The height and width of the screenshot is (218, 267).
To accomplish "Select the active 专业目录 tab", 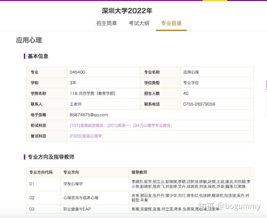I will [171, 23].
